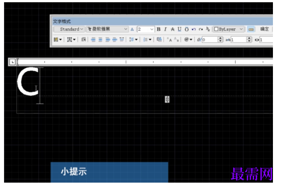This screenshot has width=281, height=188.
Task: Distribute the text evenly
Action: click(x=122, y=39)
